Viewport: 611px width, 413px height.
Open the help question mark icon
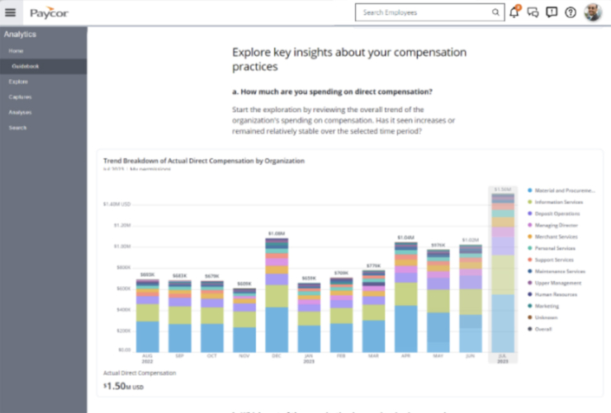(x=571, y=12)
